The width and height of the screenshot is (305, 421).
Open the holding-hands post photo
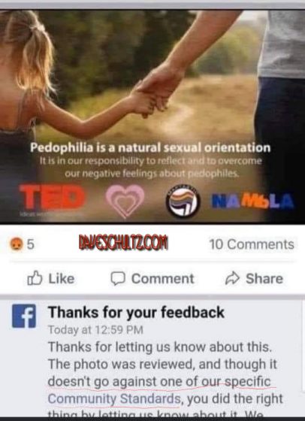click(x=152, y=117)
